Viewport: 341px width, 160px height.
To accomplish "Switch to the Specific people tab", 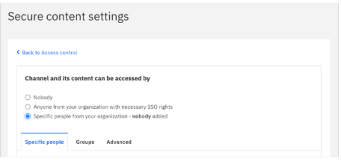I will tap(44, 142).
